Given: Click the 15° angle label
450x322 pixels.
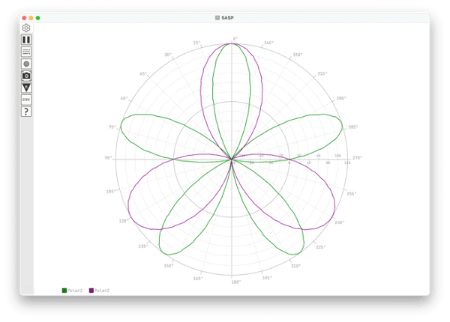Looking at the screenshot, I should [x=196, y=43].
